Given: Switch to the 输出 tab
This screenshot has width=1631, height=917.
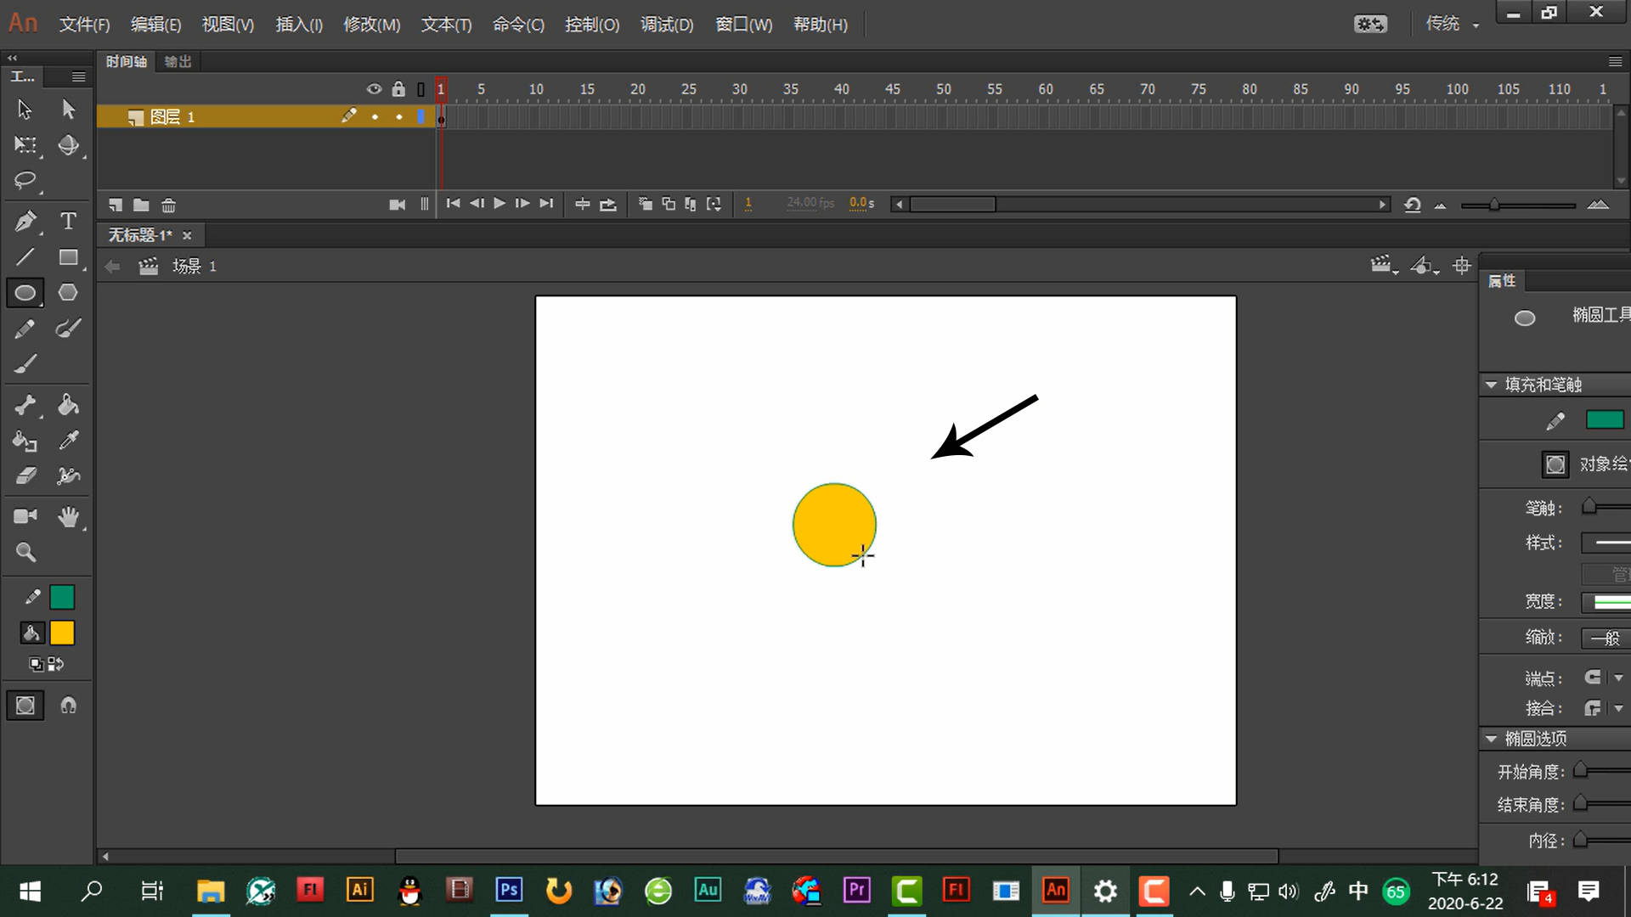Looking at the screenshot, I should [x=178, y=61].
